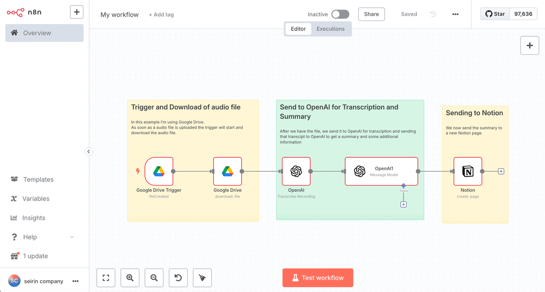Click the Tools diamond connector
The image size is (545, 292).
pos(403,186)
